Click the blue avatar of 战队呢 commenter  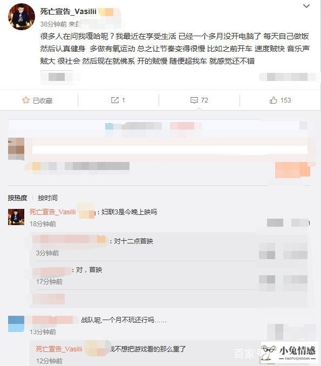point(16,324)
